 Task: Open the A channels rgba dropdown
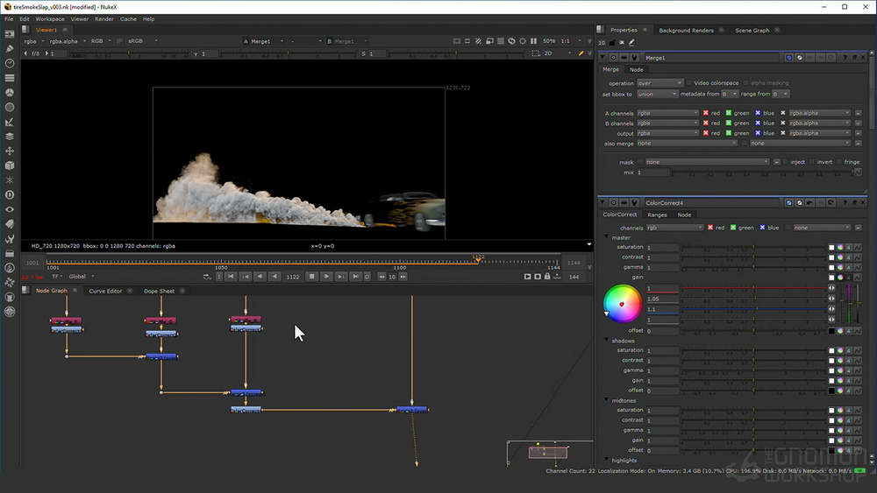667,113
